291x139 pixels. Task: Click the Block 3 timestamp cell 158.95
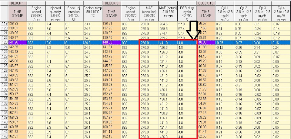pyautogui.click(x=112, y=122)
